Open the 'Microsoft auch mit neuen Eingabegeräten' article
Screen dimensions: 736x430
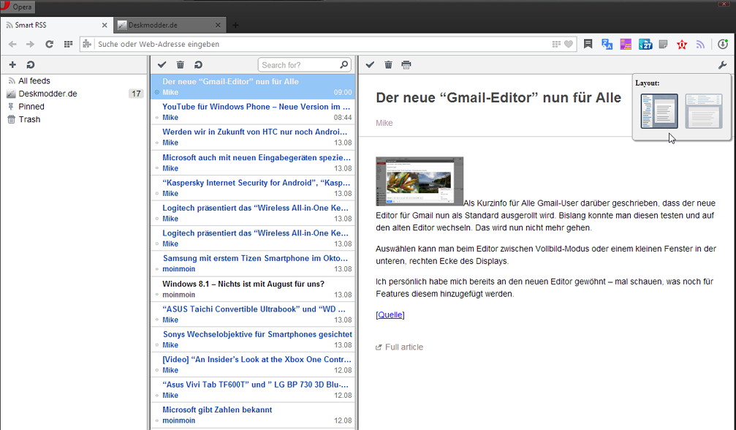[x=253, y=162]
